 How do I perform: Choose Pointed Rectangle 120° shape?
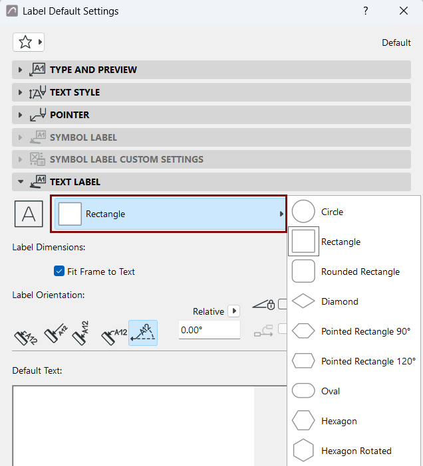point(354,361)
